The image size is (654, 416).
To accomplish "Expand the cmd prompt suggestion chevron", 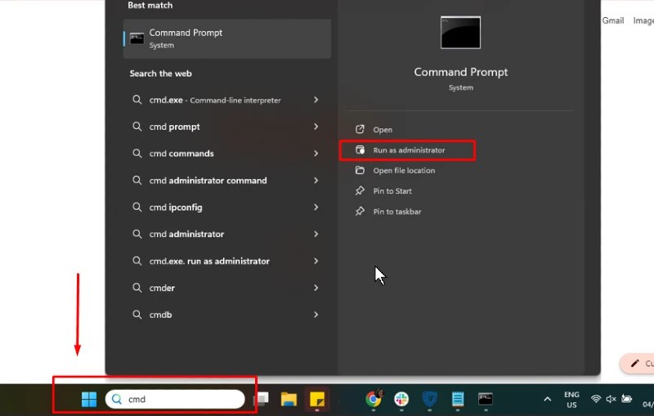I will click(316, 127).
